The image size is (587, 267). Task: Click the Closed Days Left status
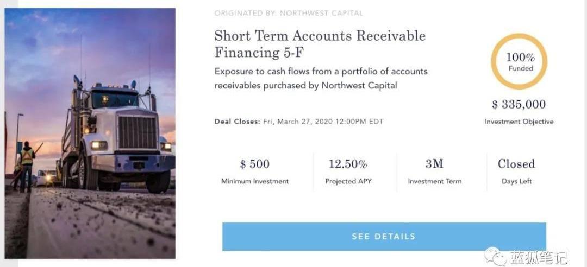coord(516,164)
